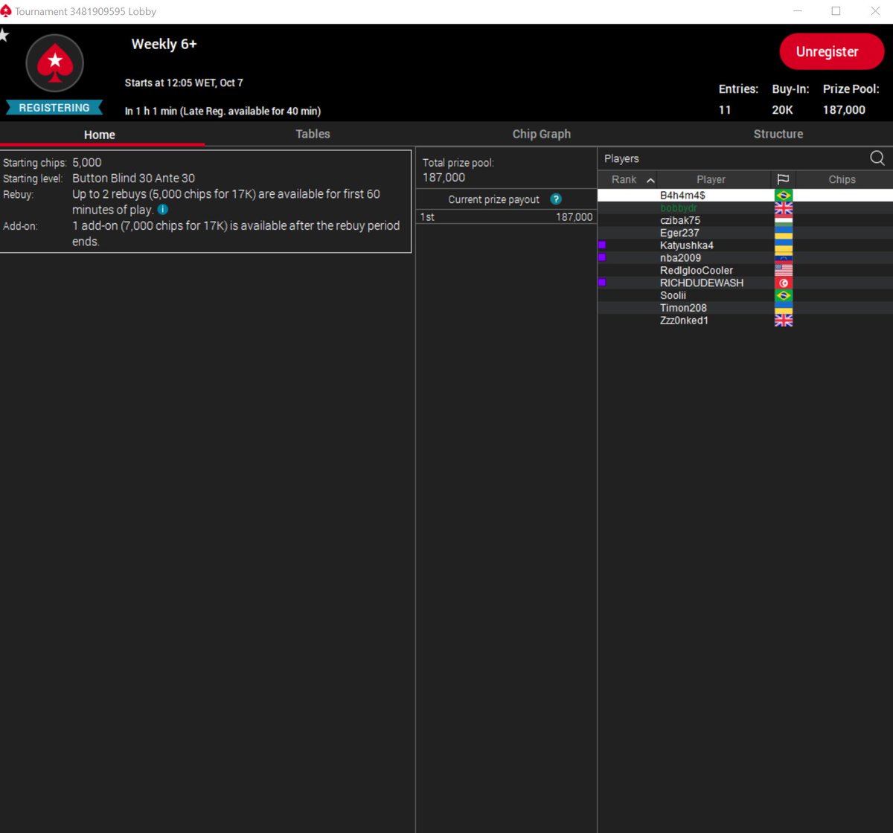The height and width of the screenshot is (833, 893).
Task: Click UK flag next to Zzz0nked1
Action: (783, 321)
